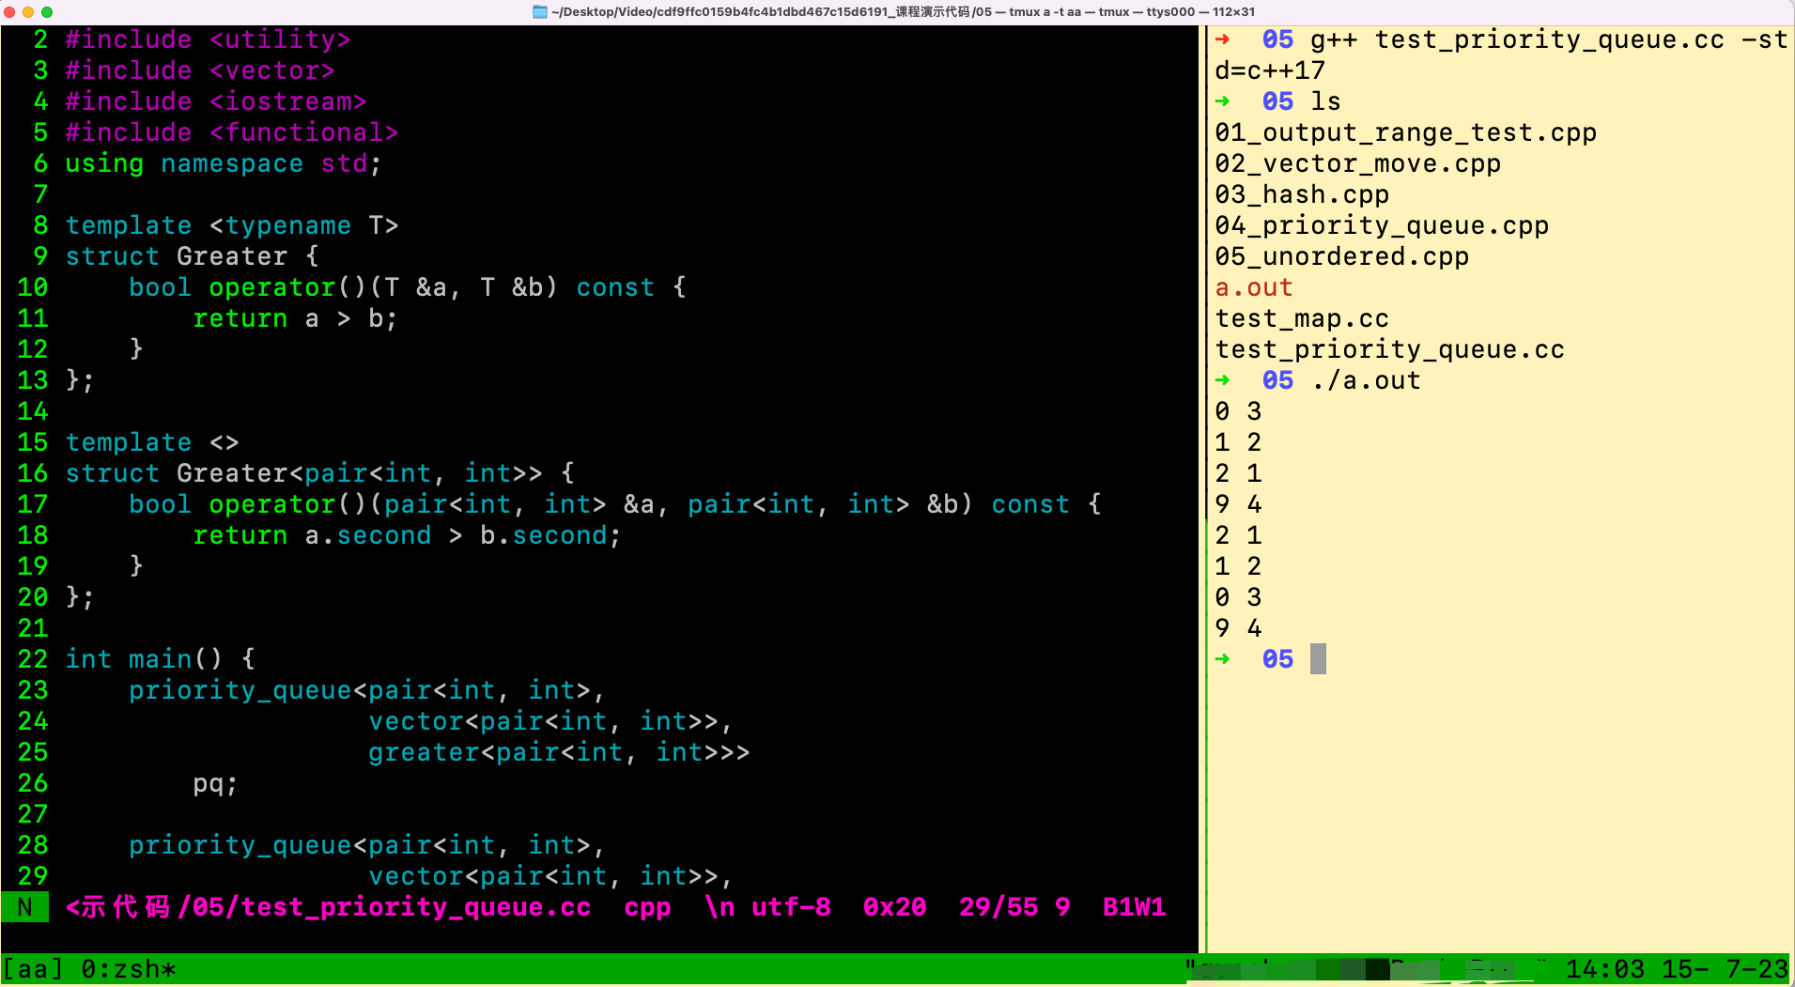Click '0x20' character code in vim statusline
The height and width of the screenshot is (987, 1795).
tap(894, 907)
